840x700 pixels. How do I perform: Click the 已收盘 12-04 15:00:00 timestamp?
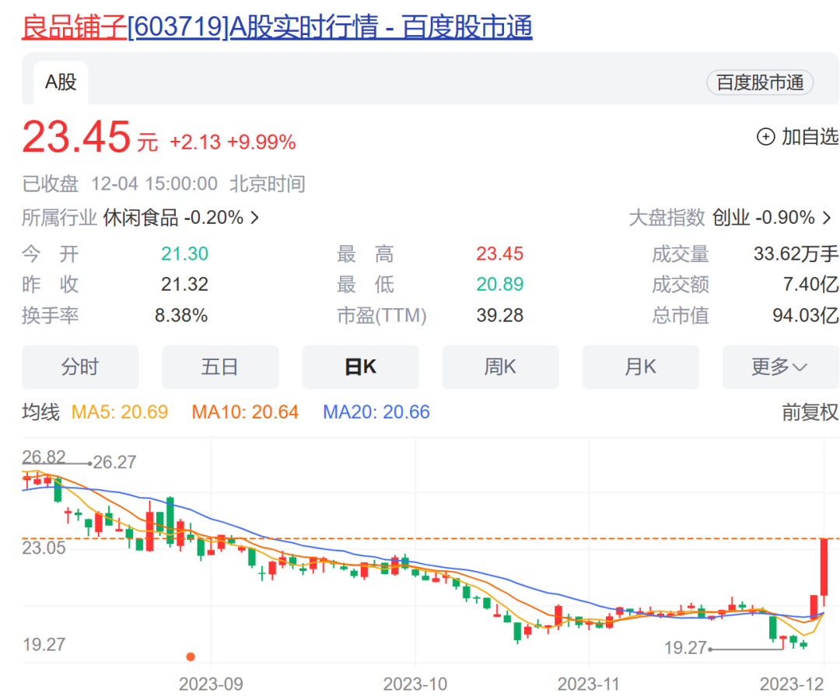pyautogui.click(x=120, y=184)
